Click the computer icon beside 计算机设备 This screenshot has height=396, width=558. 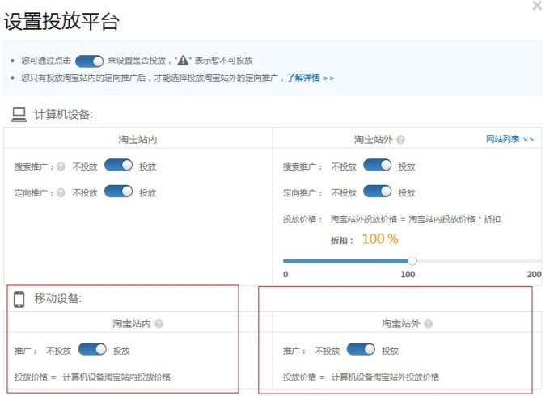pos(19,115)
